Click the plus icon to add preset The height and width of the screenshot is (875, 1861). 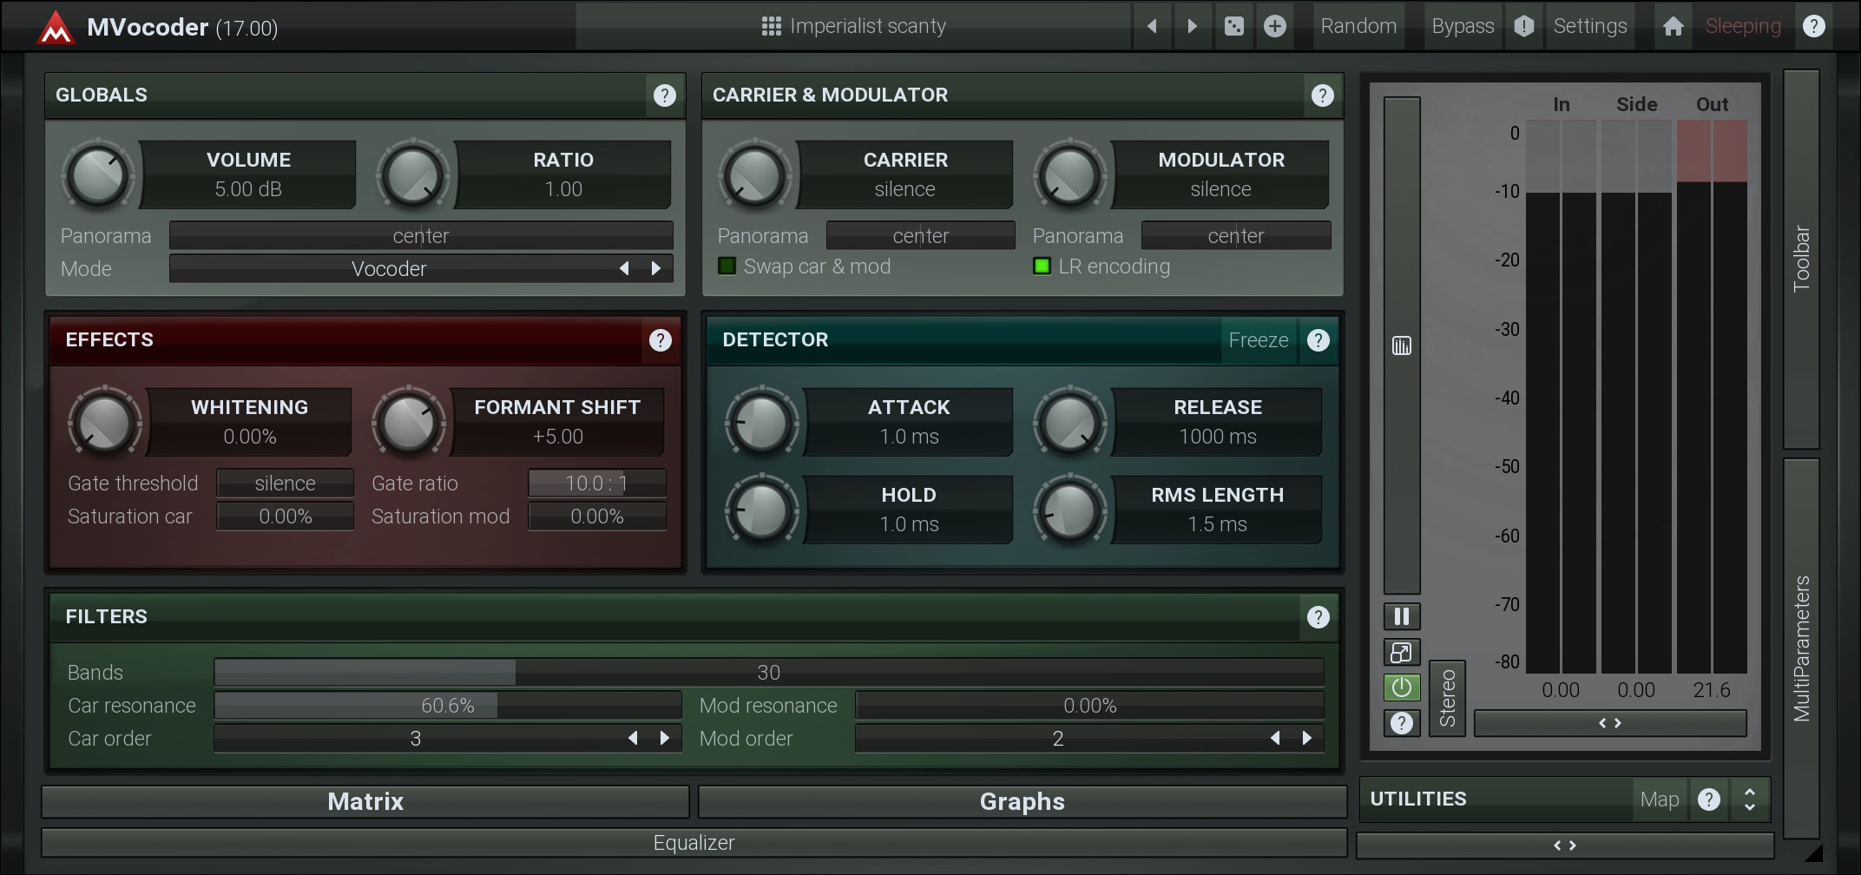tap(1274, 26)
